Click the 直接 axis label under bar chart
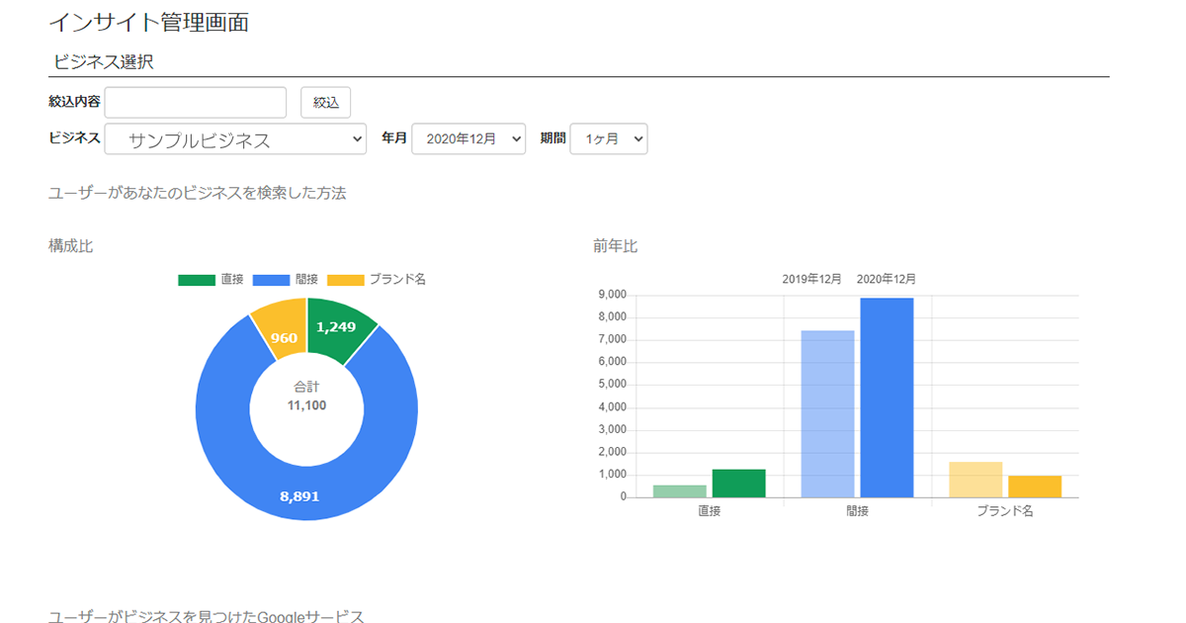 [x=709, y=511]
